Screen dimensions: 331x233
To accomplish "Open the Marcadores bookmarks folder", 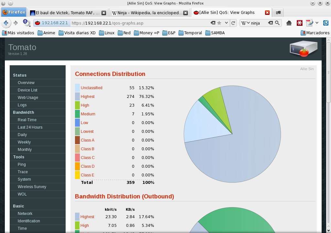I will 315,33.
